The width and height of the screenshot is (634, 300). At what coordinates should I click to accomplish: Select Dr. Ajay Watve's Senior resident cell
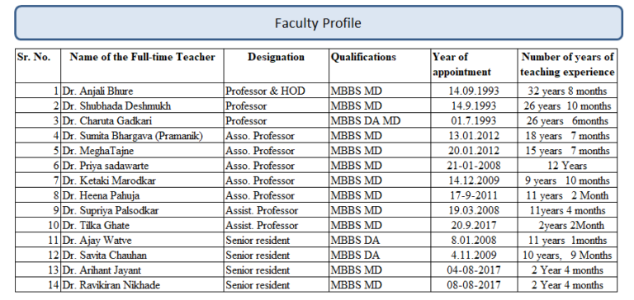277,240
